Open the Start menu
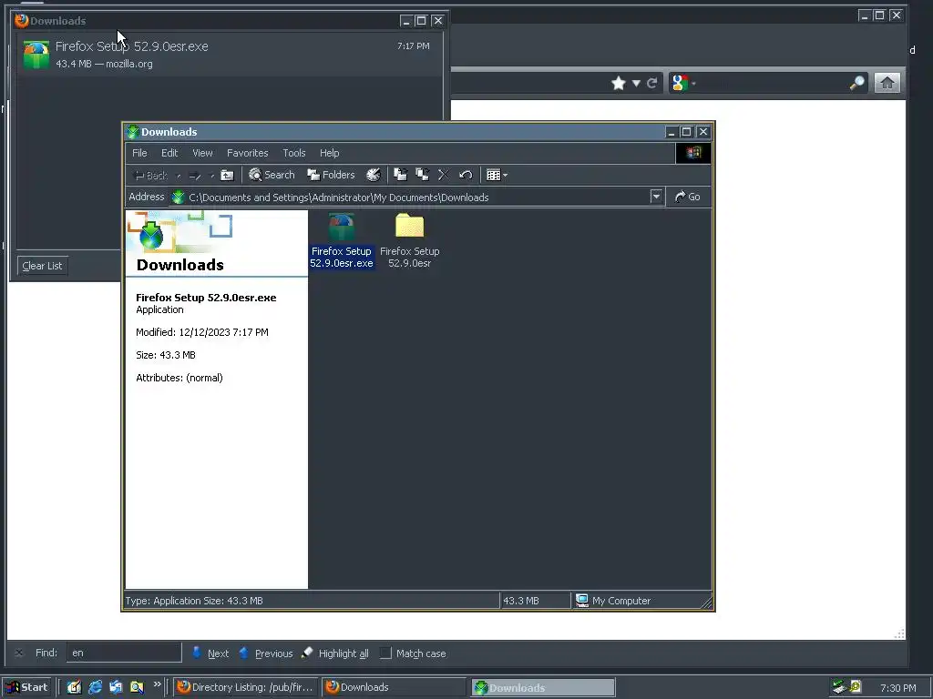Image resolution: width=933 pixels, height=699 pixels. click(26, 687)
